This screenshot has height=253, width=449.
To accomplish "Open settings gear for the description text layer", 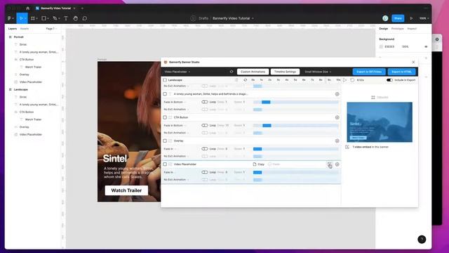I will pos(337,94).
